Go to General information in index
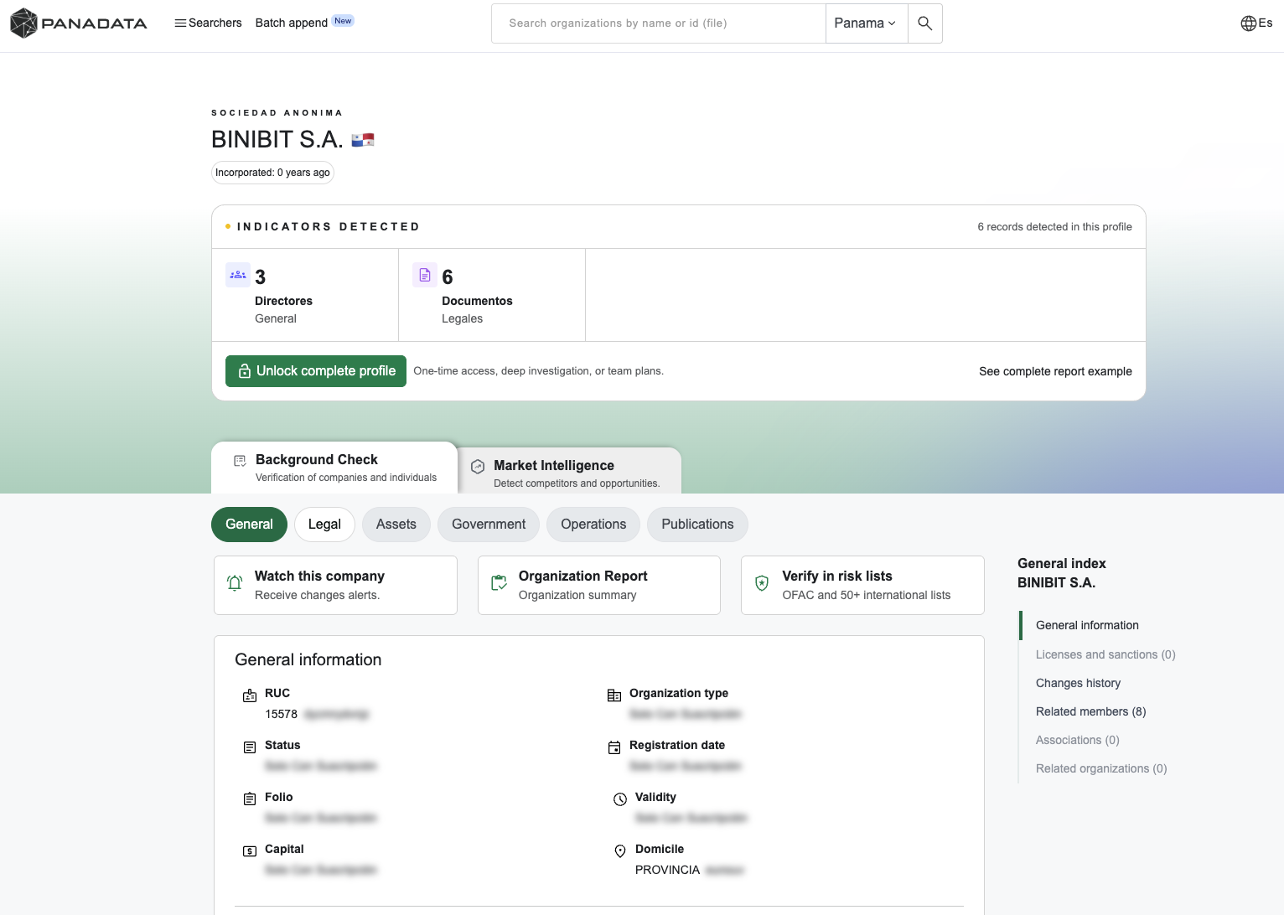Viewport: 1284px width, 915px height. pos(1087,625)
